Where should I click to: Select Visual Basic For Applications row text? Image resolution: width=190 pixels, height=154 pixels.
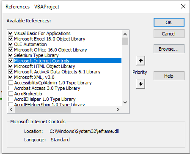point(42,33)
